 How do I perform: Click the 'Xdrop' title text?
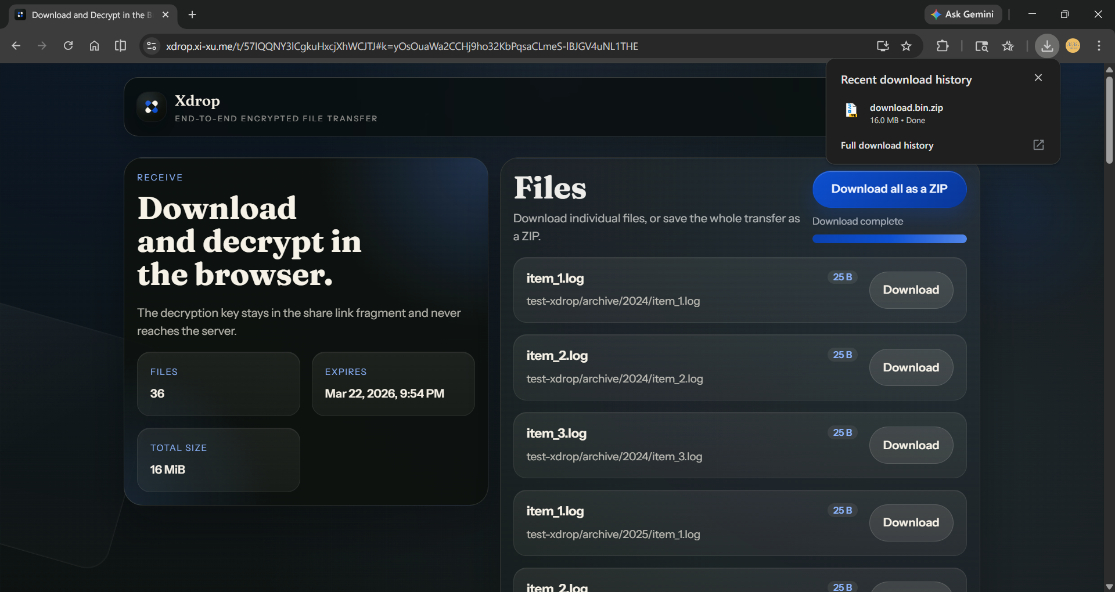[x=197, y=101]
